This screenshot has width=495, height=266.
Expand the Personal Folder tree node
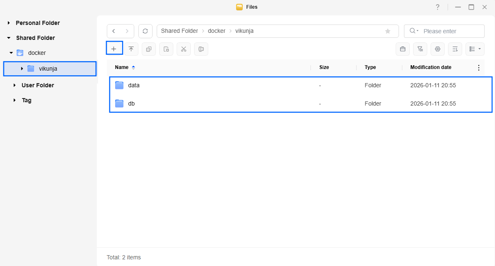click(x=9, y=23)
